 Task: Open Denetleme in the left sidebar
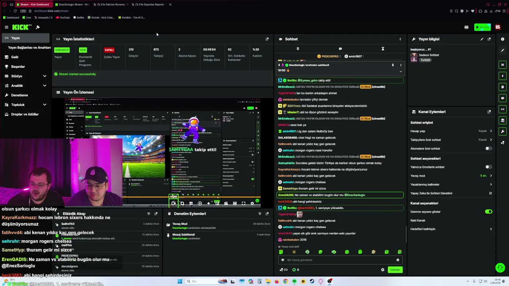click(25, 95)
